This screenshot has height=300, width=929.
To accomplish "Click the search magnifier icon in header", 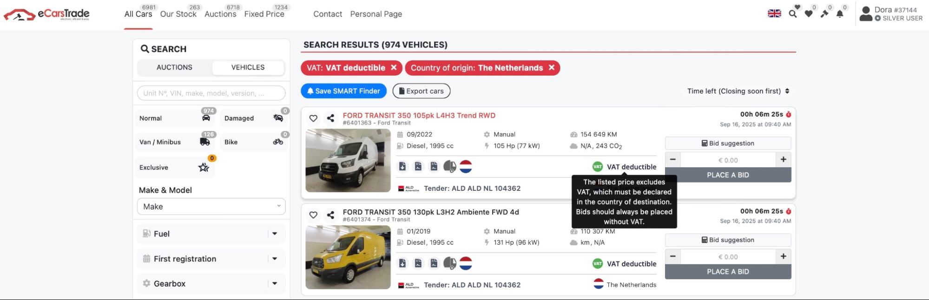I will click(x=793, y=14).
